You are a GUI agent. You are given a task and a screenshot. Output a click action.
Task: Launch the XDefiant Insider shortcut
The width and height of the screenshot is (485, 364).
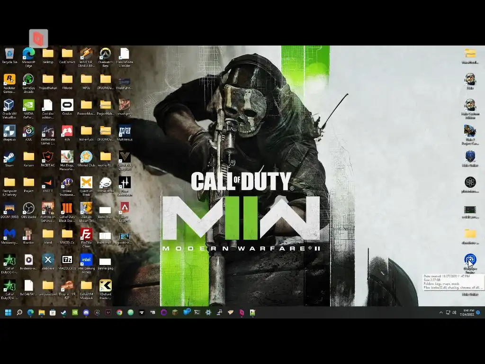click(x=105, y=290)
